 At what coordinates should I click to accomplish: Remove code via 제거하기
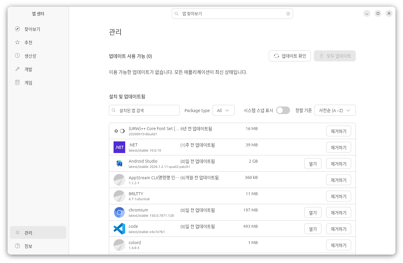[338, 229]
